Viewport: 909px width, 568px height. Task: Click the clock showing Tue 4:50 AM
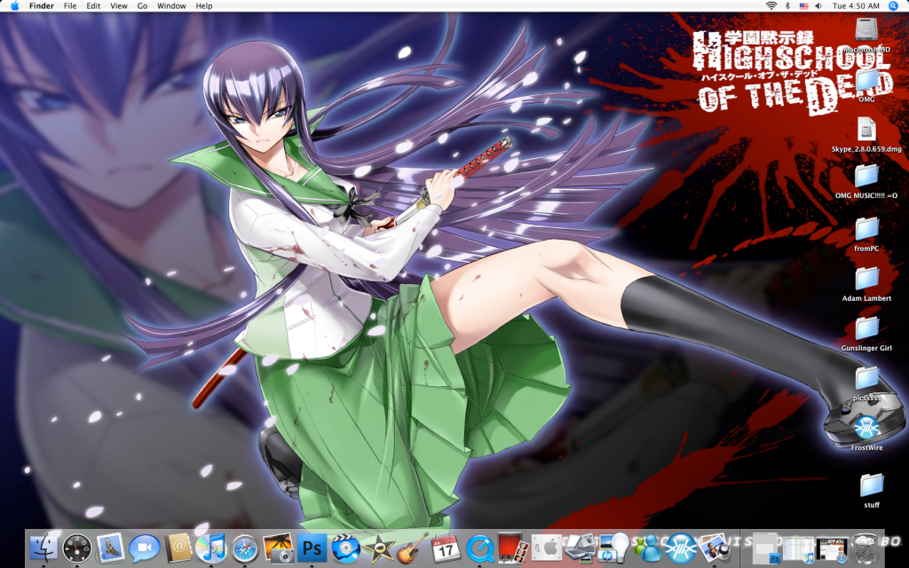click(x=857, y=6)
